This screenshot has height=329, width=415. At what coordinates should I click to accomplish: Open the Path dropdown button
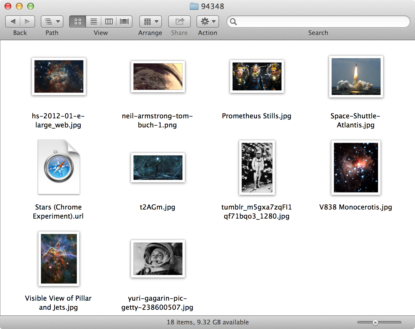pos(52,22)
